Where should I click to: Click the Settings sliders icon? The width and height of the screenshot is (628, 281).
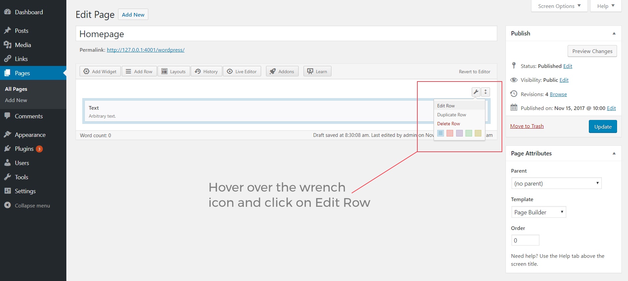click(8, 191)
